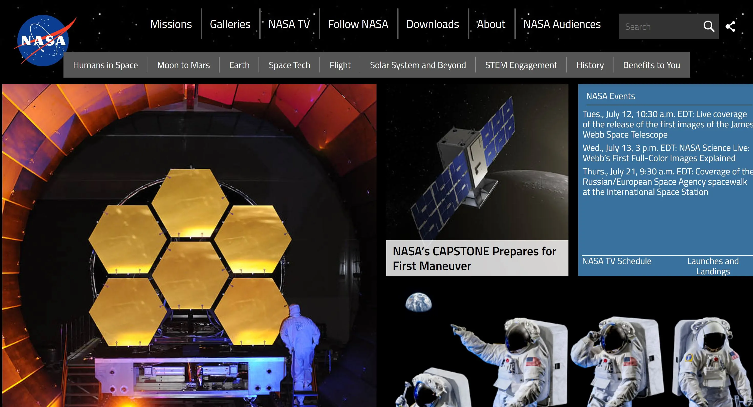The image size is (753, 407).
Task: Open the STEM Engagement topic
Action: click(521, 65)
